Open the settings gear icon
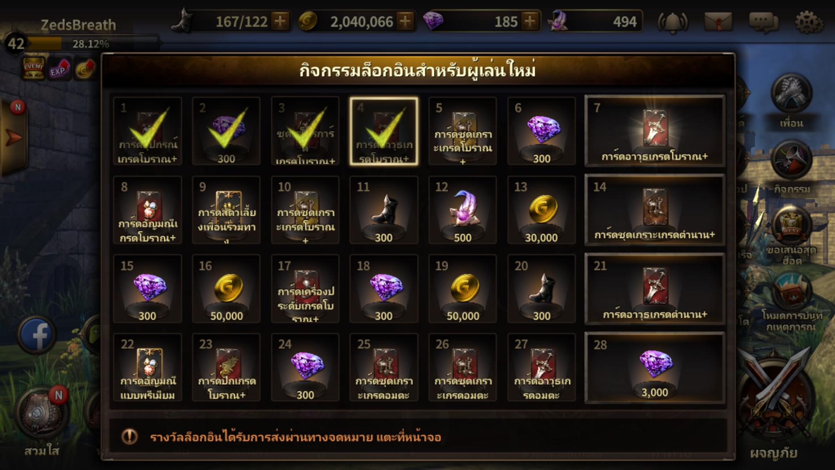Image resolution: width=835 pixels, height=470 pixels. (x=809, y=21)
